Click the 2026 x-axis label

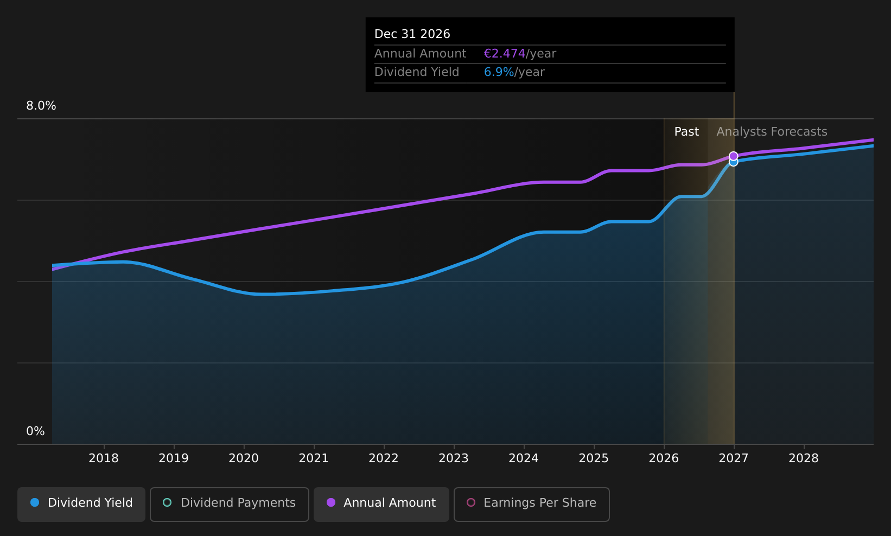[x=664, y=458]
